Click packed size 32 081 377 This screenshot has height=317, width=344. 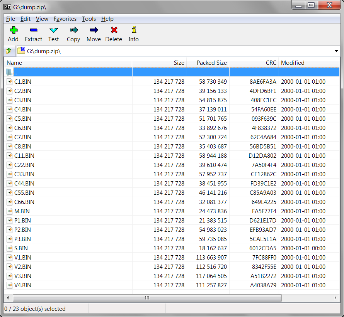coord(213,202)
